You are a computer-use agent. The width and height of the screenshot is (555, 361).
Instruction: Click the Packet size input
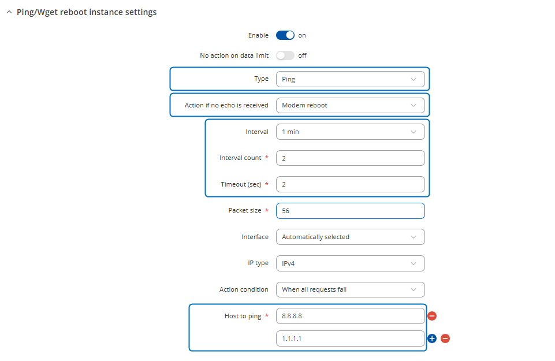(x=350, y=211)
